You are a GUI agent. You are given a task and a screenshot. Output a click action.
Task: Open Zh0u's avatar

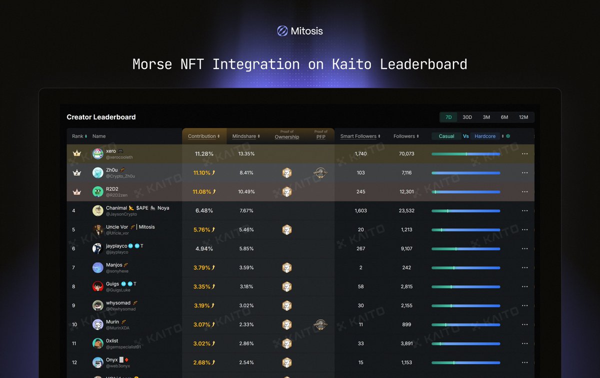98,173
